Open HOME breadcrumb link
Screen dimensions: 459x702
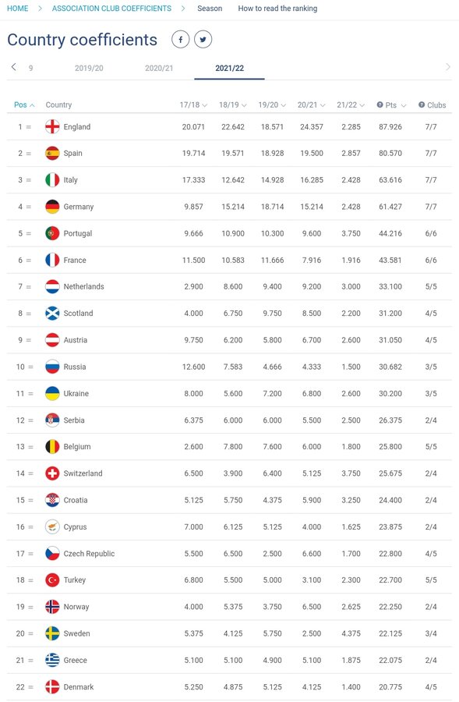click(x=17, y=9)
